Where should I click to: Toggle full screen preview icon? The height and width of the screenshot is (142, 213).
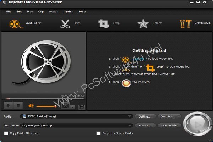click(82, 107)
